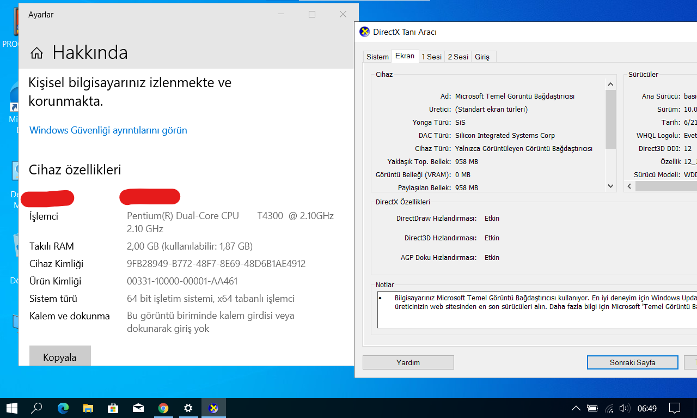
Task: Click the Yardım button
Action: click(x=408, y=362)
